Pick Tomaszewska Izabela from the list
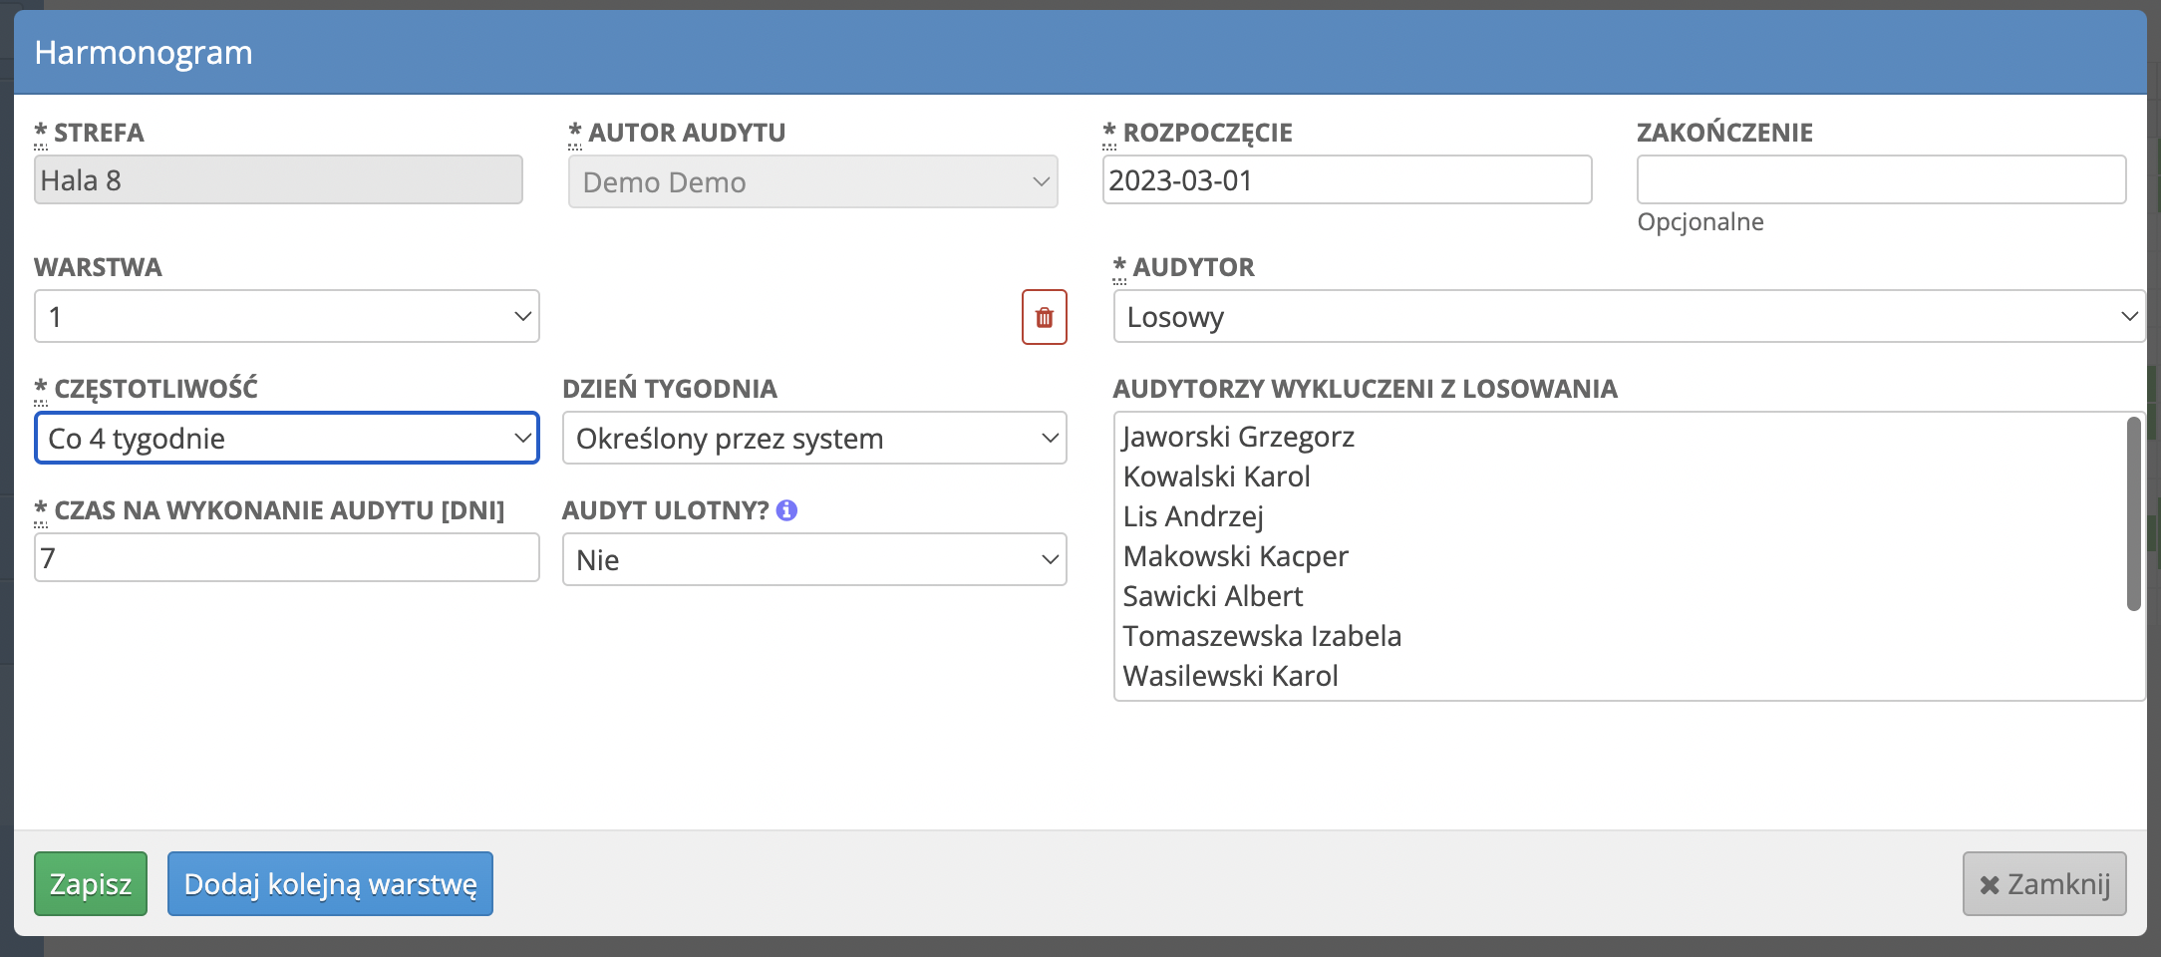Viewport: 2161px width, 957px height. [1262, 636]
